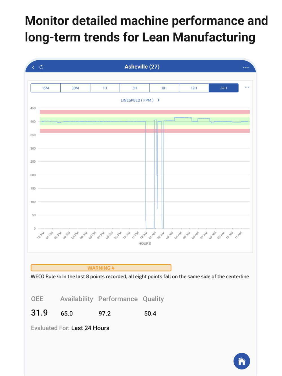Tap the OEE label

tap(37, 299)
